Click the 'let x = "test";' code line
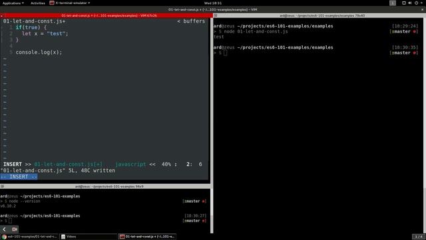The image size is (426, 240). 45,33
